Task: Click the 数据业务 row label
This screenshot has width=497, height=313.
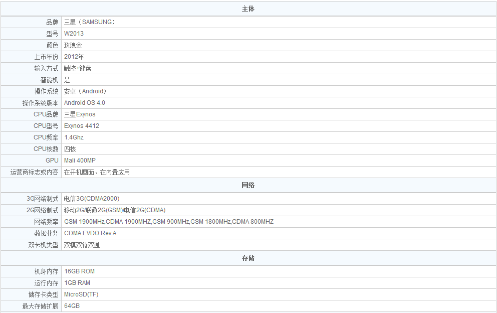Action: coord(46,233)
